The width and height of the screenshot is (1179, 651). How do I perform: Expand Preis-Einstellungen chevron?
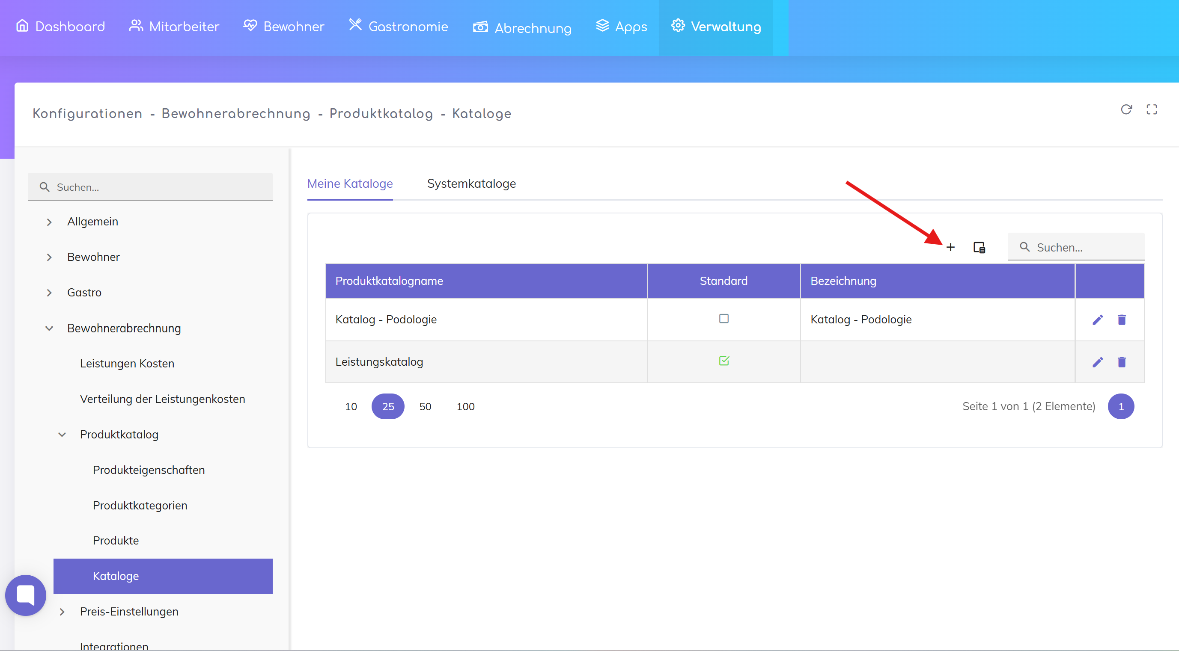[62, 612]
